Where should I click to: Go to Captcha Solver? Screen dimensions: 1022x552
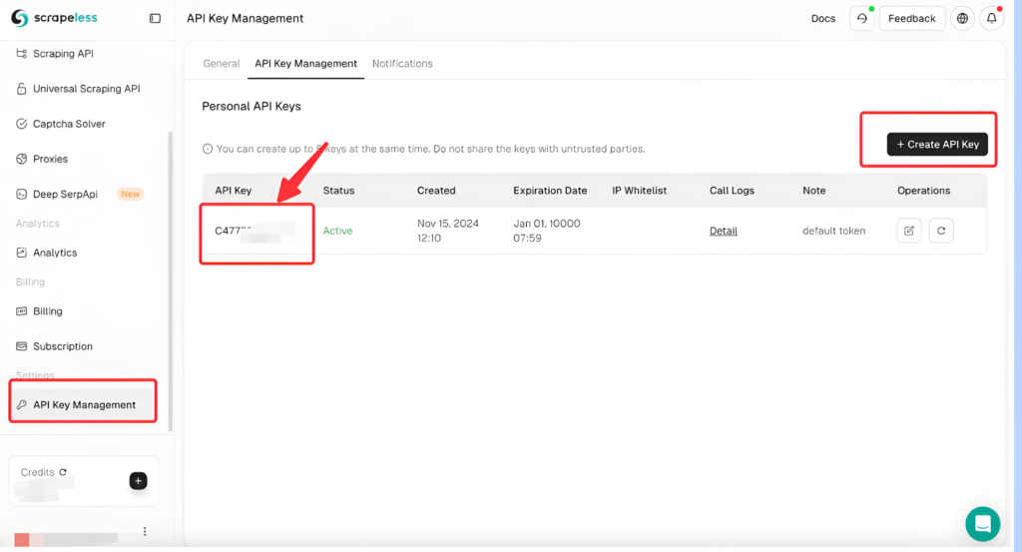(x=69, y=124)
